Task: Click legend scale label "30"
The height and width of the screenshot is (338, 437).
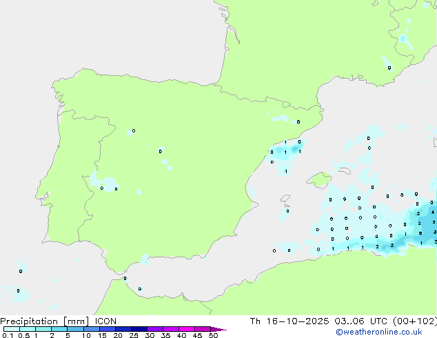Action: (x=150, y=335)
